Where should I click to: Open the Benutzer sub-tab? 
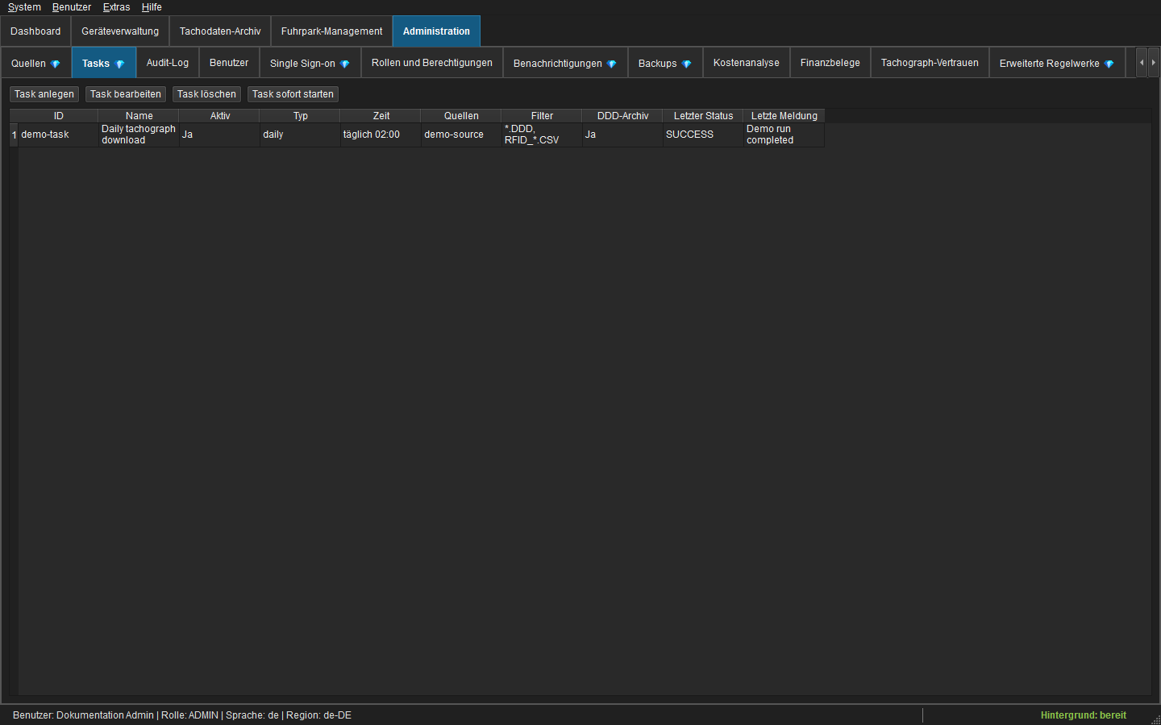(229, 63)
